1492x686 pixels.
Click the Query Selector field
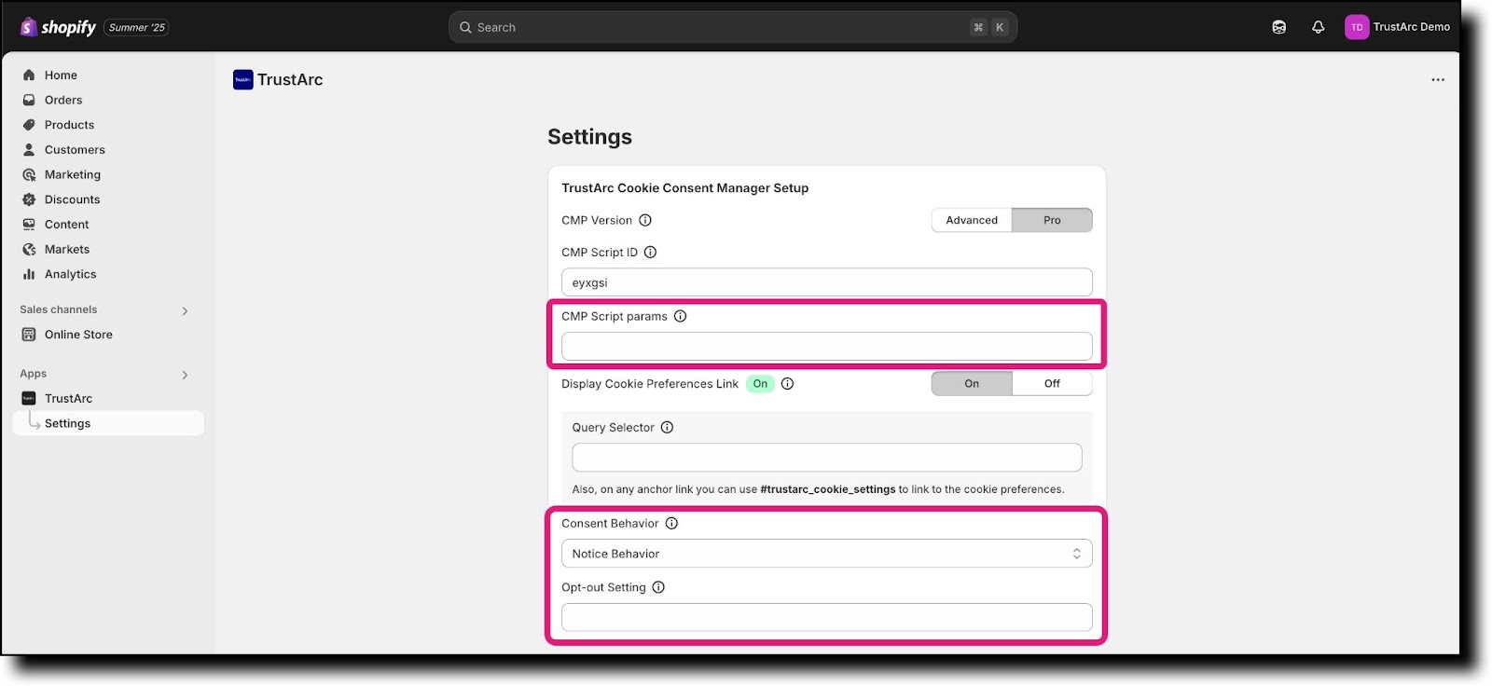(x=826, y=457)
